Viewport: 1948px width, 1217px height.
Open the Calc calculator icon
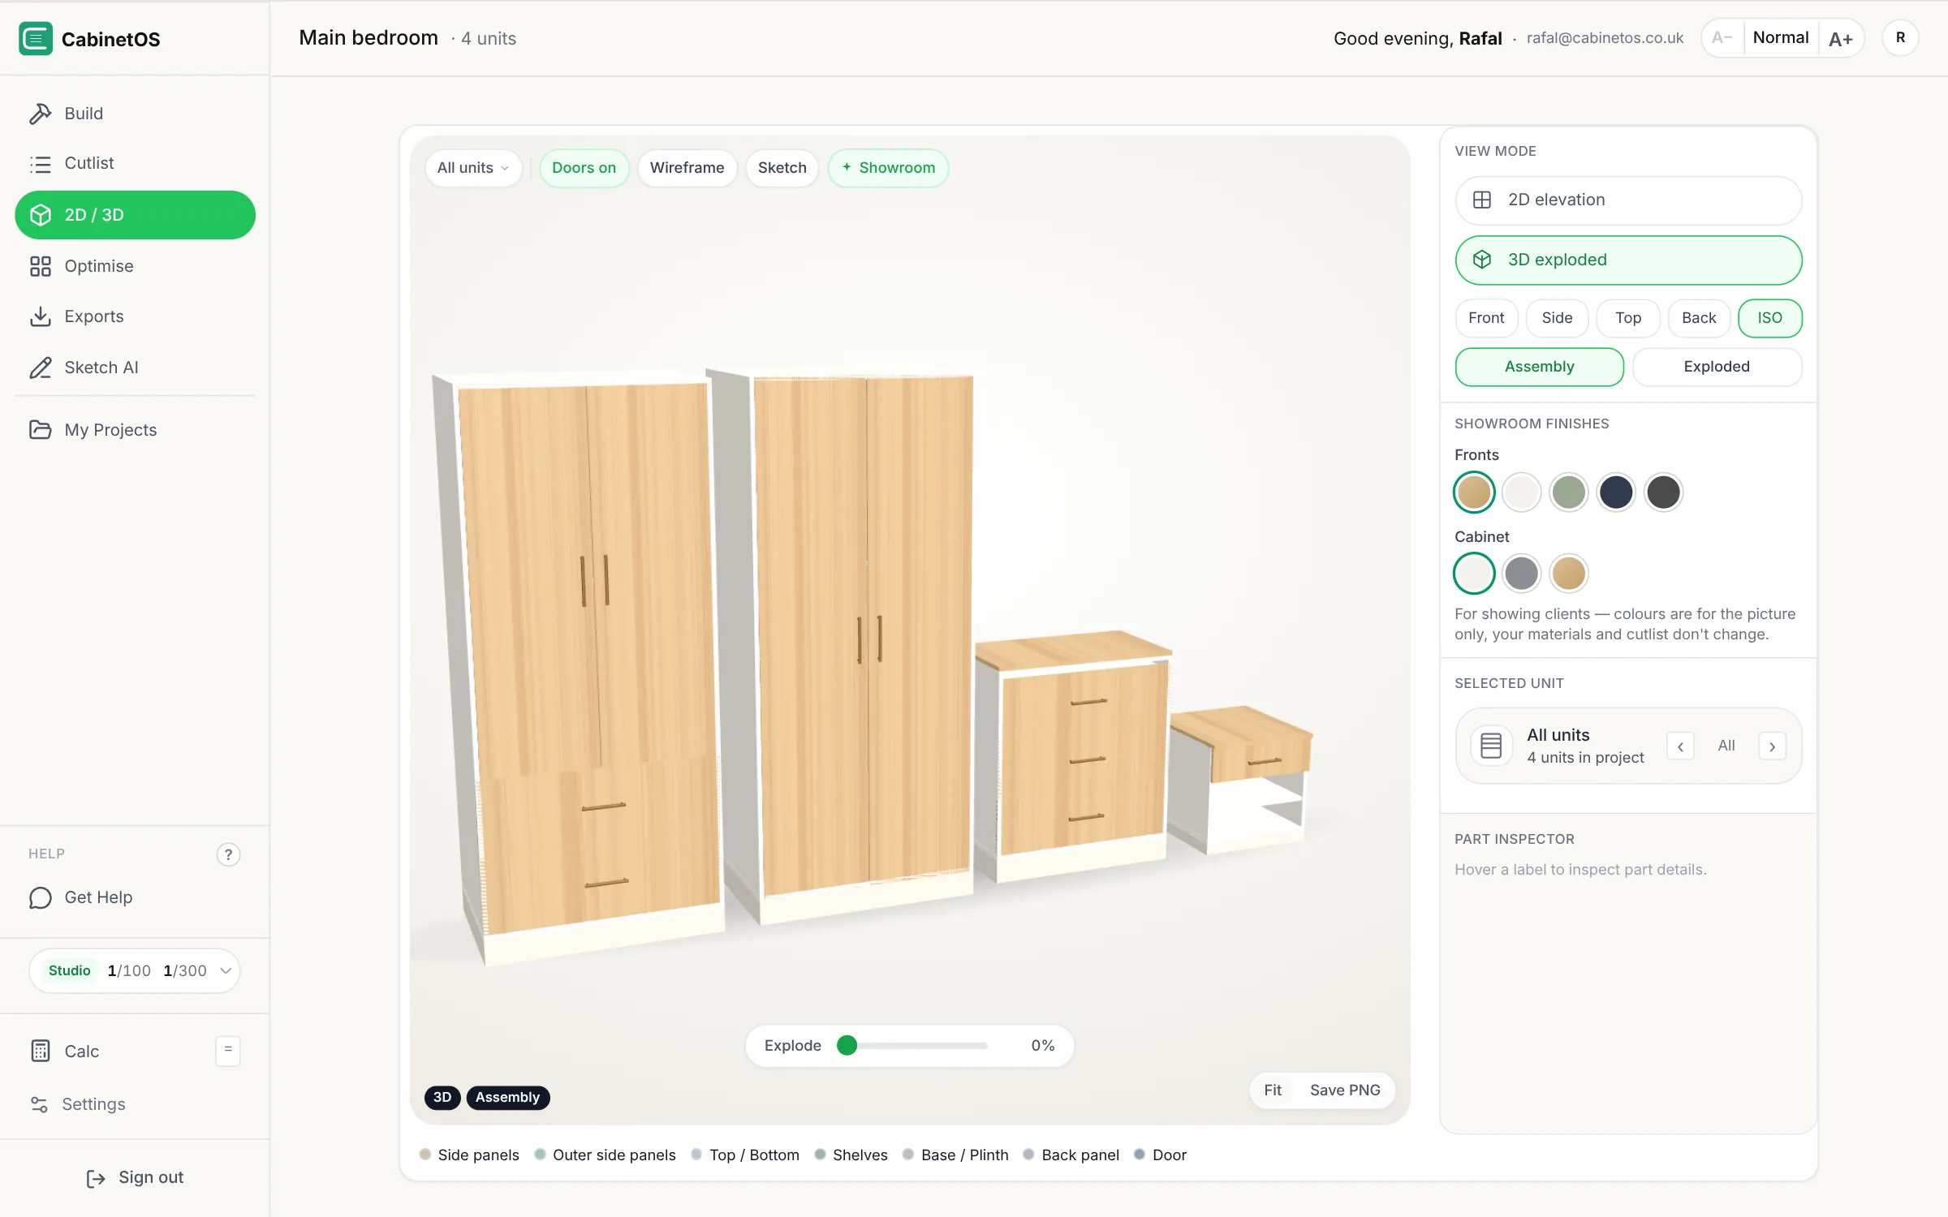pos(41,1051)
